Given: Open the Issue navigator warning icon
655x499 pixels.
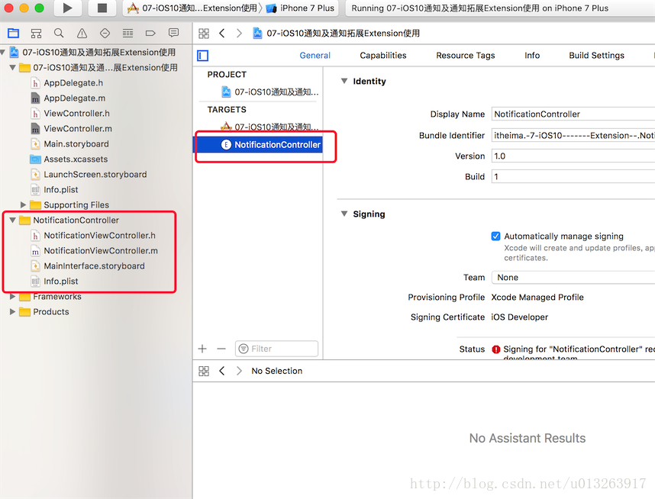Looking at the screenshot, I should [x=82, y=34].
